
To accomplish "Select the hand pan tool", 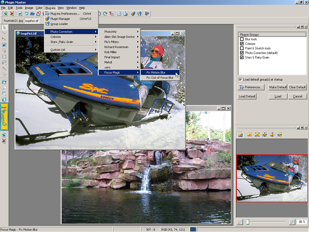I will (4, 82).
